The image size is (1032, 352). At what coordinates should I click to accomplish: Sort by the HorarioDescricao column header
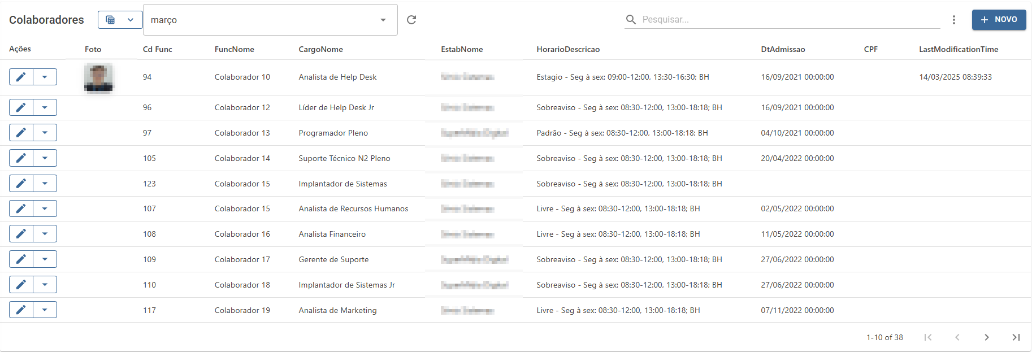(x=568, y=49)
